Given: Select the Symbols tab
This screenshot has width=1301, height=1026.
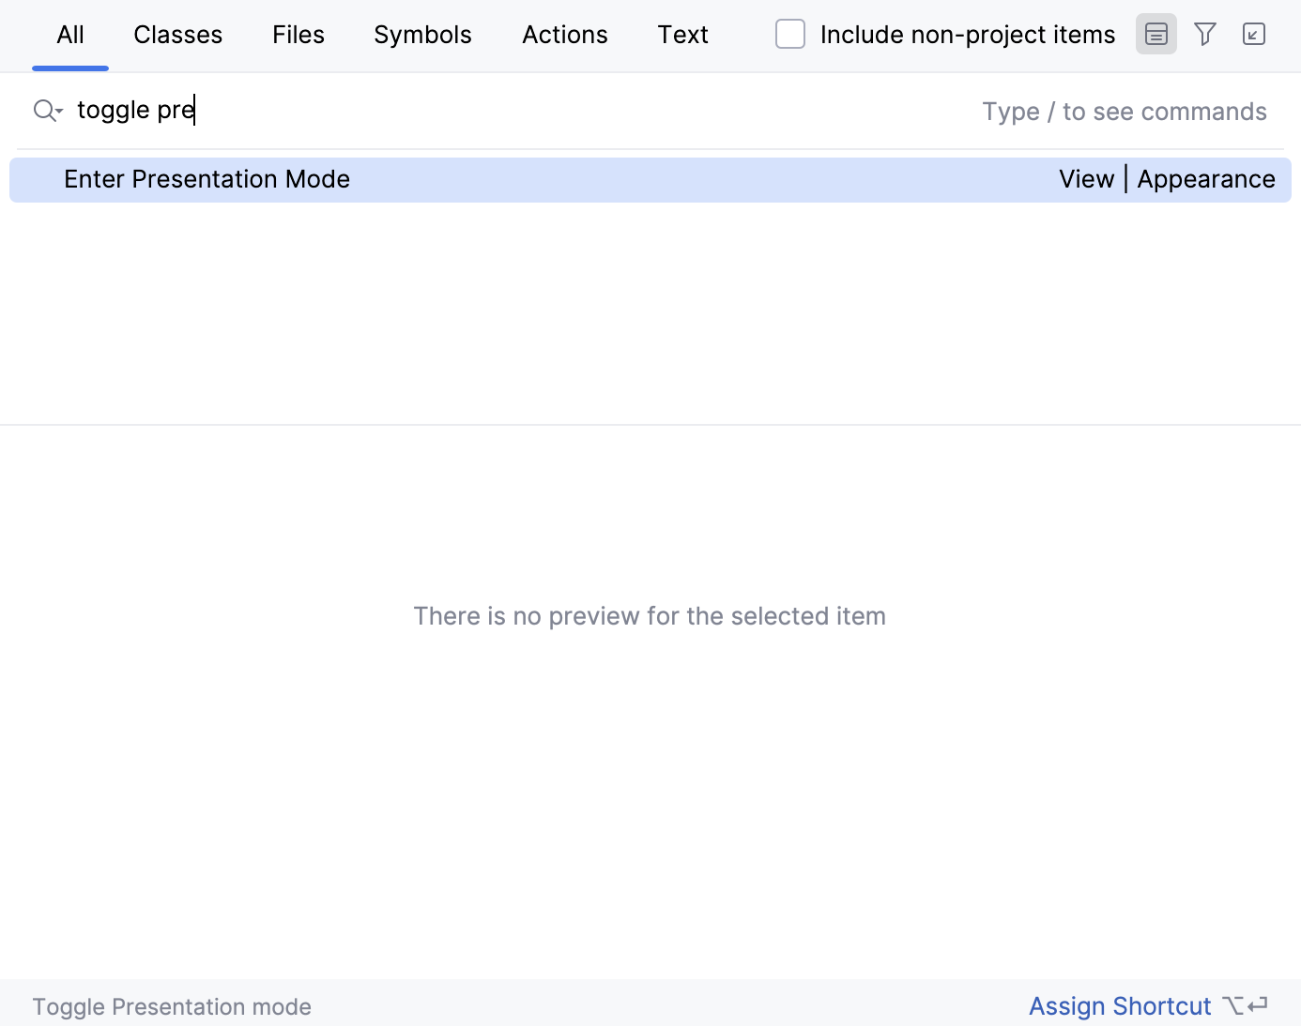Looking at the screenshot, I should tap(422, 34).
